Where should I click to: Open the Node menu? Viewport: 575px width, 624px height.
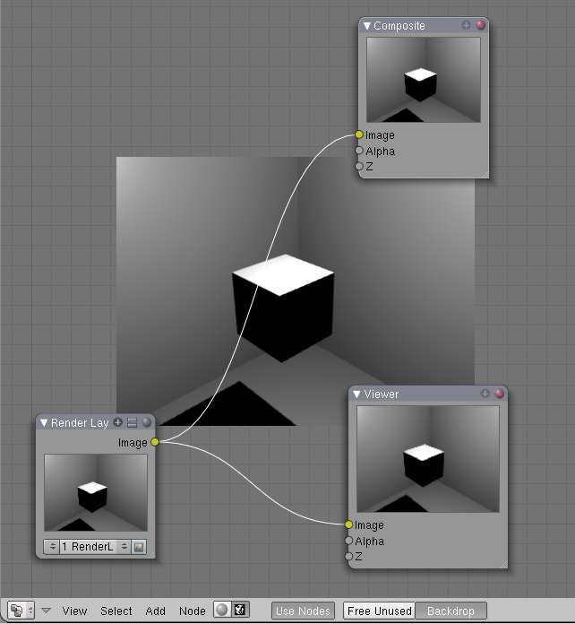[x=192, y=611]
